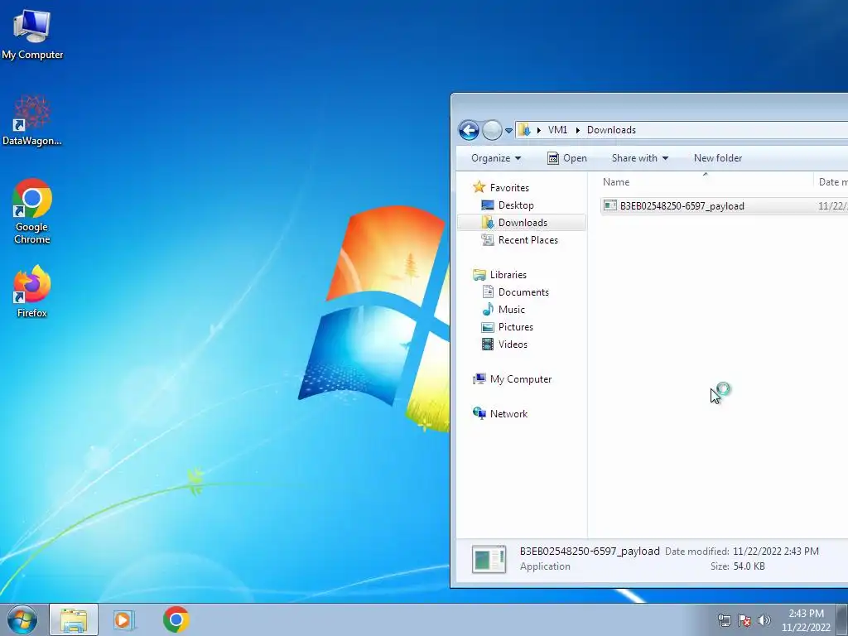Open Desktop under Favorites

tap(516, 205)
